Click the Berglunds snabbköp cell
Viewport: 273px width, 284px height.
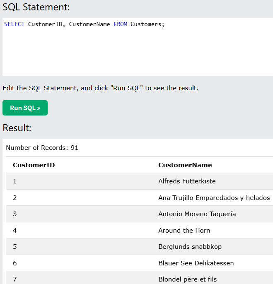190,247
